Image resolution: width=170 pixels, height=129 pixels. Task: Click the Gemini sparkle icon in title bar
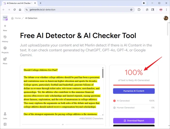click(x=144, y=3)
